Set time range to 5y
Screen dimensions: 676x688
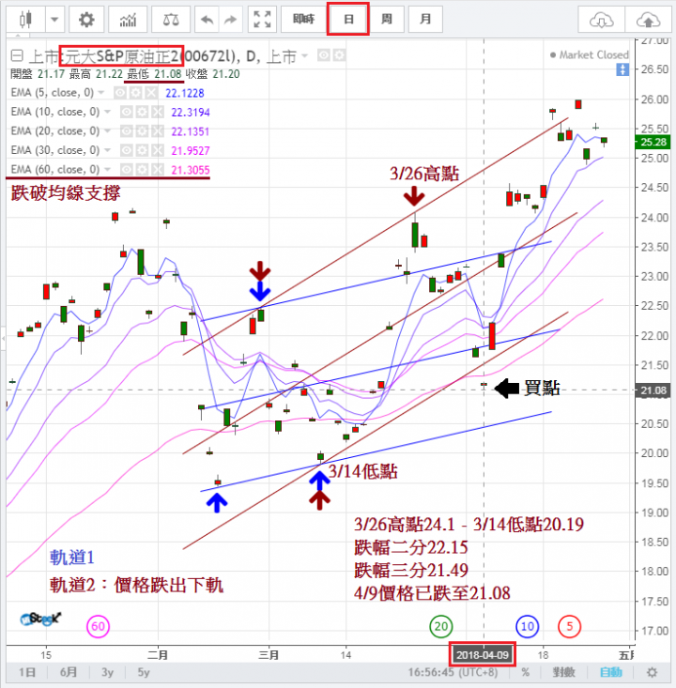point(144,672)
